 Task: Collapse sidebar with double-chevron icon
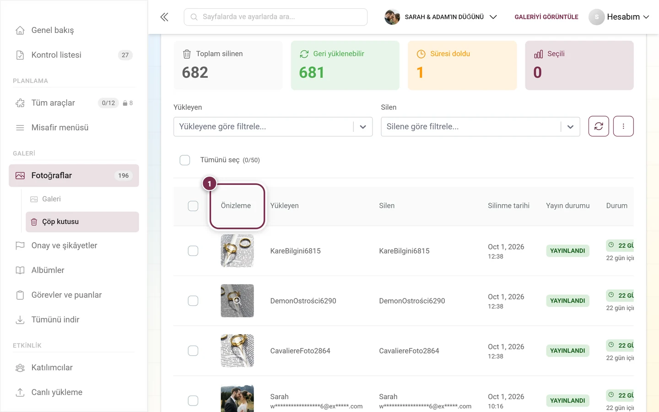[x=164, y=17]
